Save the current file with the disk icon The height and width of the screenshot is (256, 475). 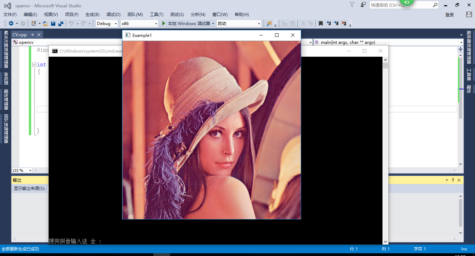[x=53, y=23]
